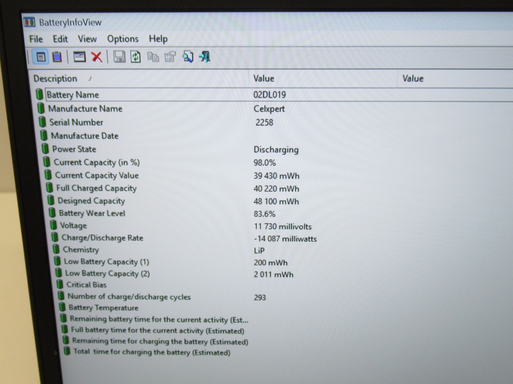Click the Discharging power state value
The image size is (513, 384).
(276, 149)
